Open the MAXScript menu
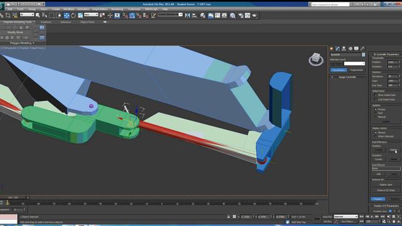The height and width of the screenshot is (226, 402). [x=151, y=9]
